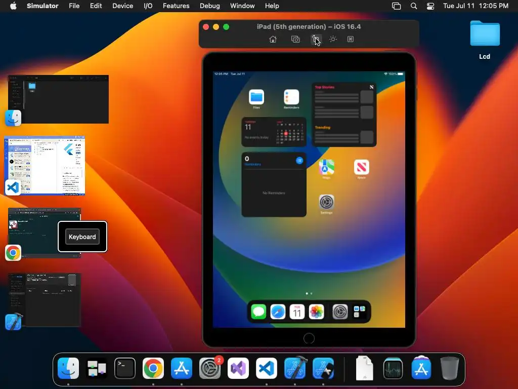Viewport: 518px width, 389px height.
Task: Open the Top Stories news widget
Action: pyautogui.click(x=344, y=114)
